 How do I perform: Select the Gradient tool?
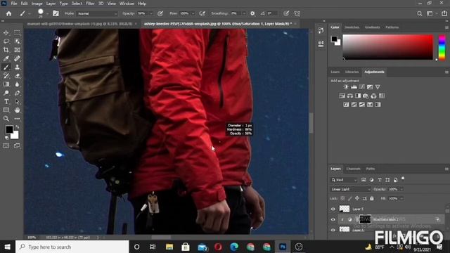(6, 84)
